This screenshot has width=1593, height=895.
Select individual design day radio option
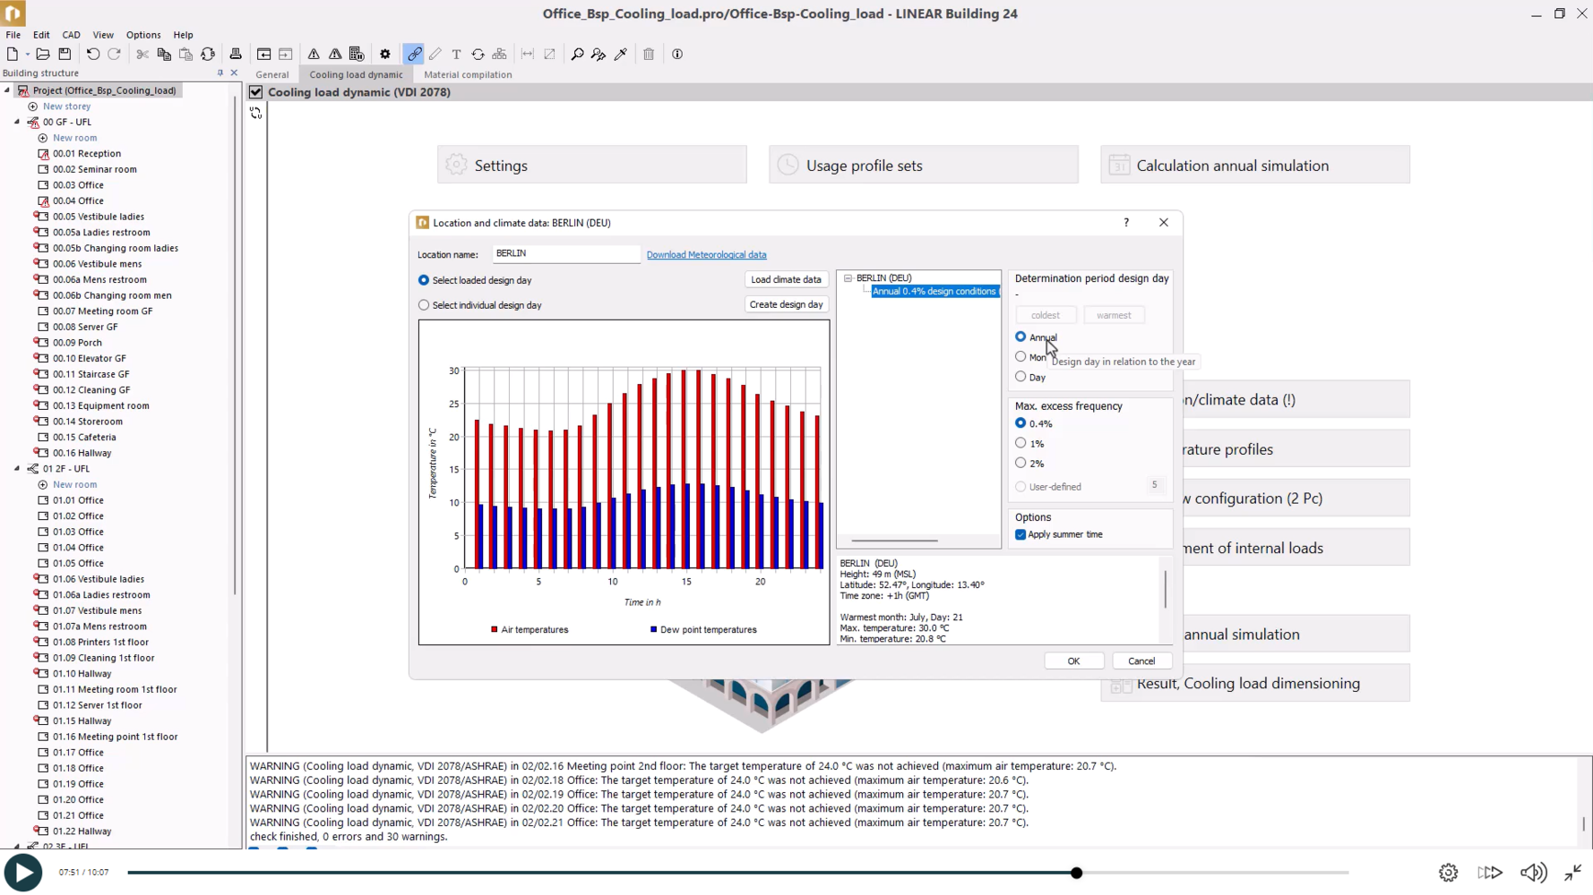(424, 305)
